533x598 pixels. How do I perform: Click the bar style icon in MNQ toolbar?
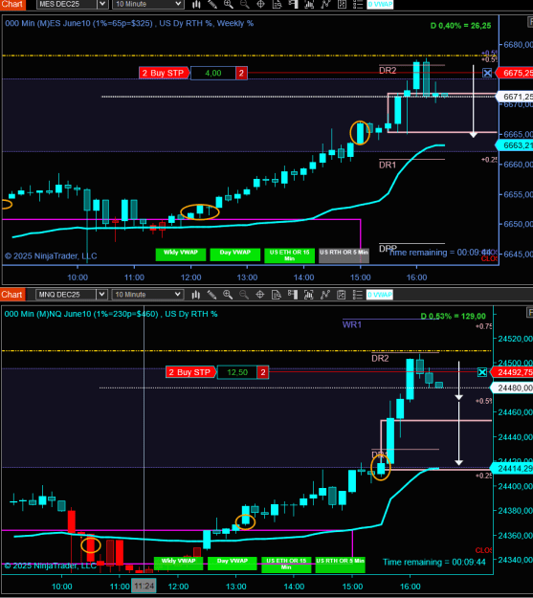point(196,295)
